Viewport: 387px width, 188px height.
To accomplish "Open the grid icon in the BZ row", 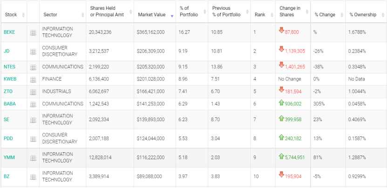I will [x=33, y=177].
